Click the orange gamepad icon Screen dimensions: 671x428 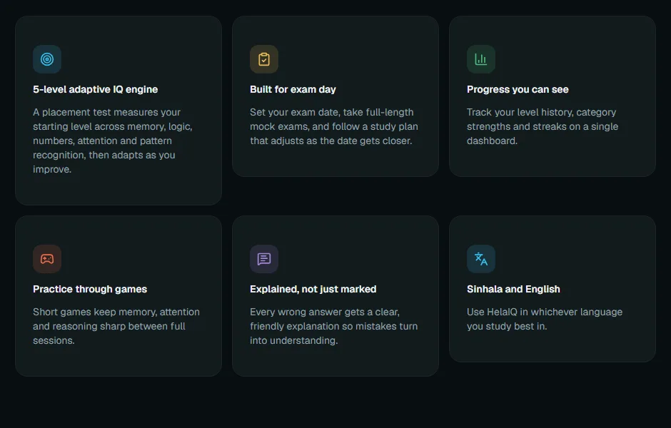[47, 259]
